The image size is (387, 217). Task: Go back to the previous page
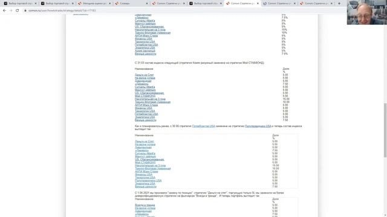[x=4, y=11]
